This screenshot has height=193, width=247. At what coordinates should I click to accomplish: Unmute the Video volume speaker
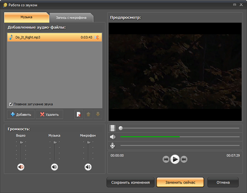pyautogui.click(x=21, y=167)
